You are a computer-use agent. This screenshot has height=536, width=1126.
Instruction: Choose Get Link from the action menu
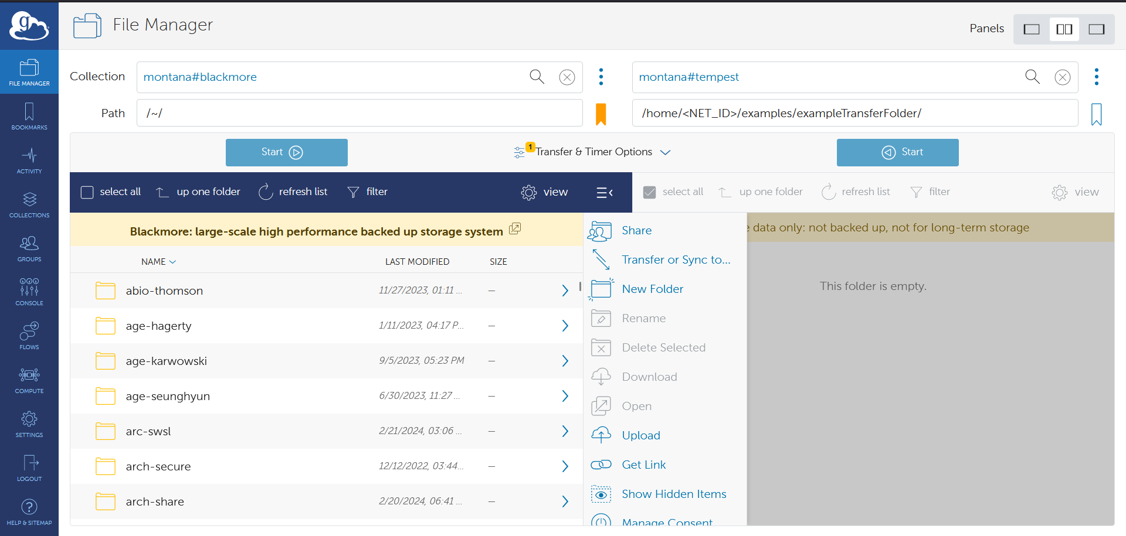pyautogui.click(x=629, y=465)
